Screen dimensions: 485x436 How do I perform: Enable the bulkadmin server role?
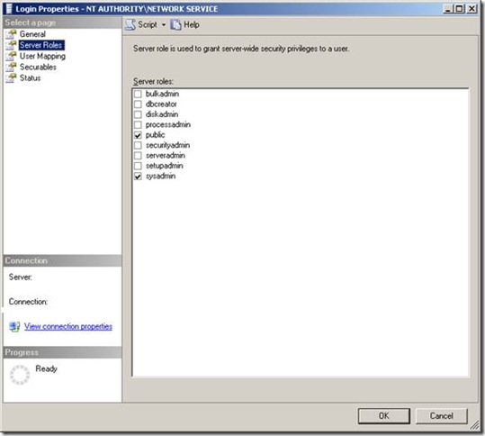pos(138,94)
